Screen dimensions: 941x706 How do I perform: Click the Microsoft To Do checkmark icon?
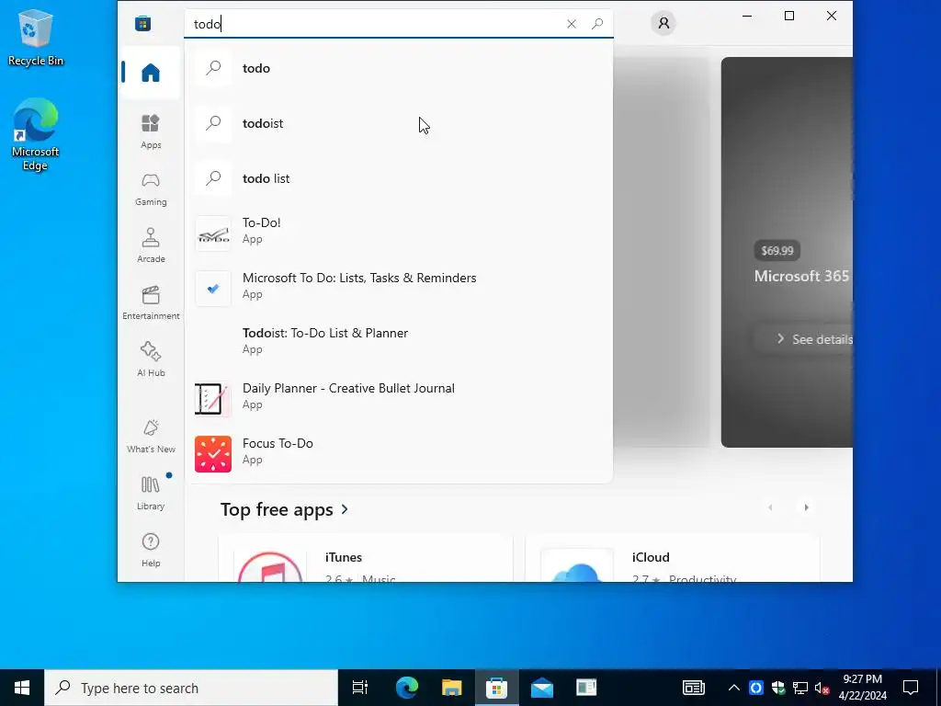click(x=213, y=288)
